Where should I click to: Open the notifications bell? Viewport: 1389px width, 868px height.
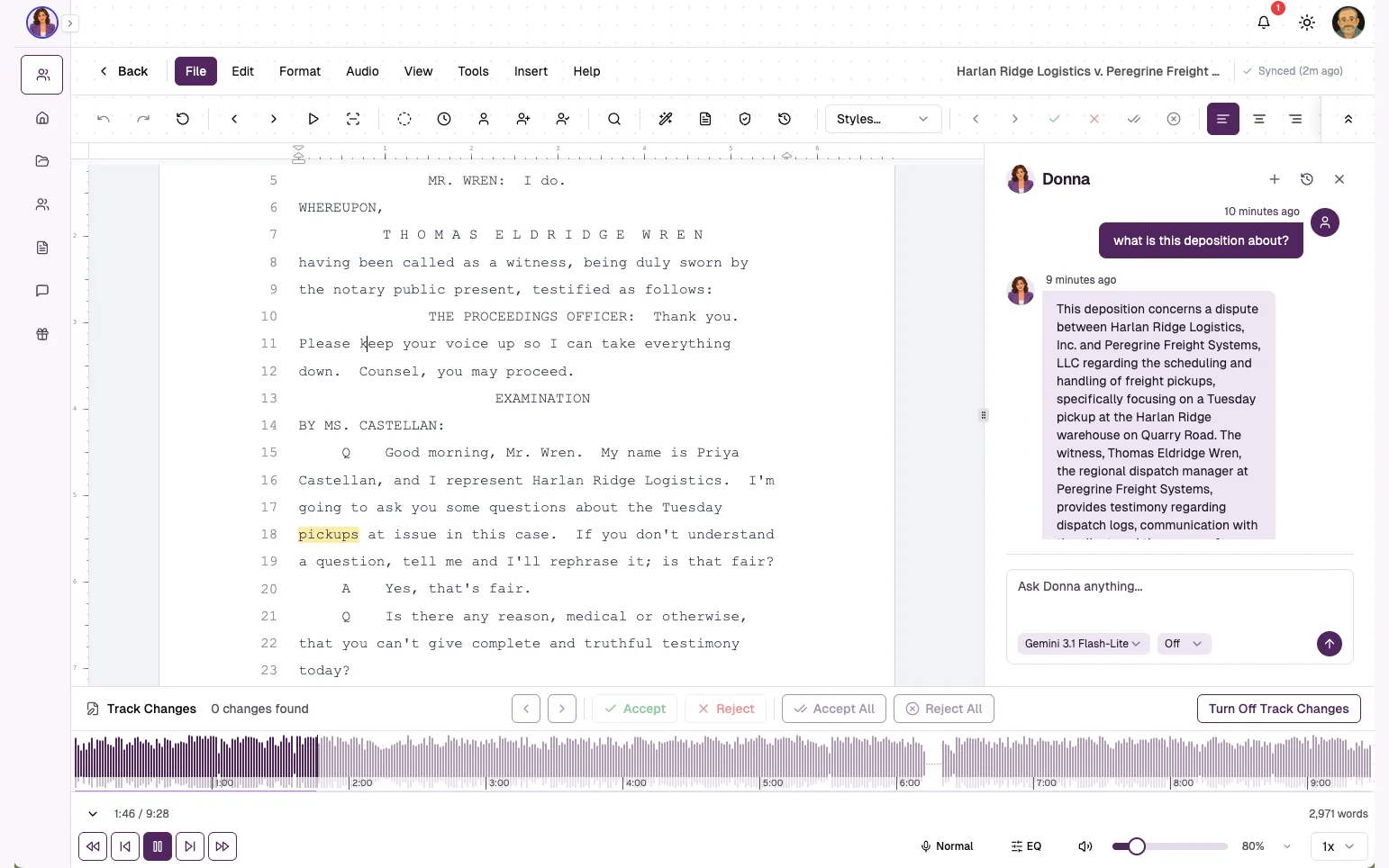pyautogui.click(x=1264, y=23)
